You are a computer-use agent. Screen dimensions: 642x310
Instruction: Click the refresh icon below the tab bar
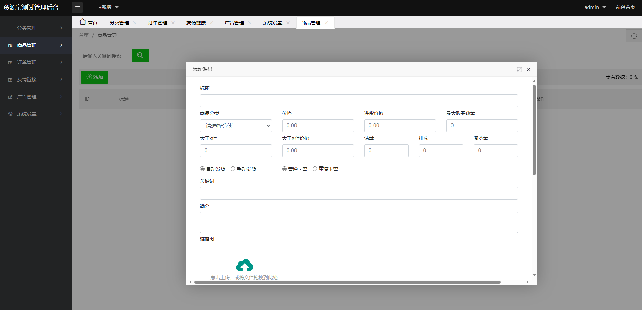point(634,36)
